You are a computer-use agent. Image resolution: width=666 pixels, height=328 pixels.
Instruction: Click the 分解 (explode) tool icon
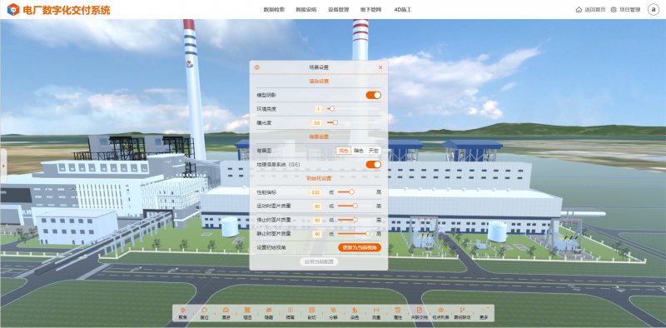[334, 311]
